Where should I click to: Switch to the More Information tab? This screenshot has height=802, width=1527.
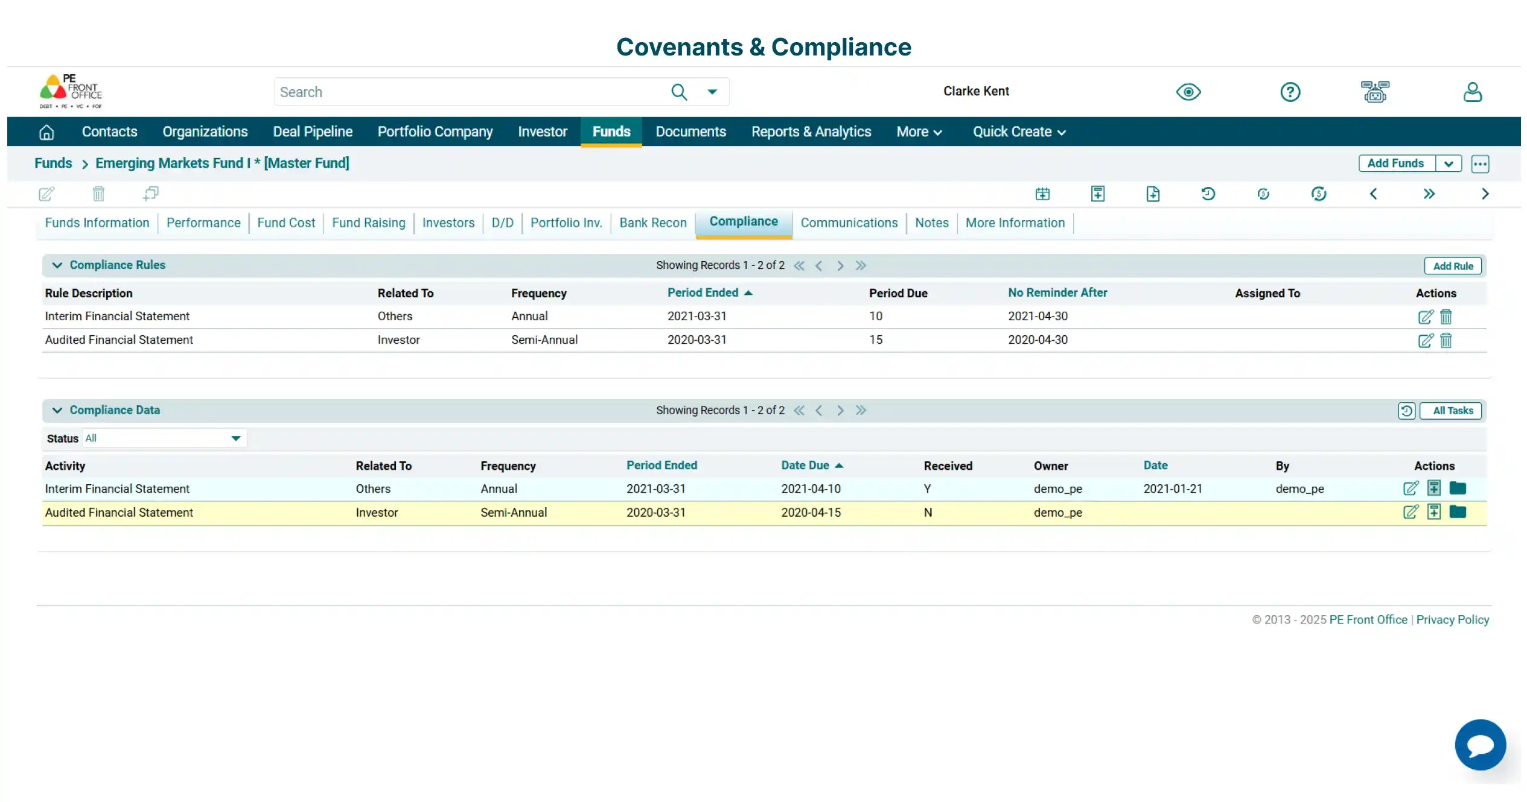(x=1015, y=223)
